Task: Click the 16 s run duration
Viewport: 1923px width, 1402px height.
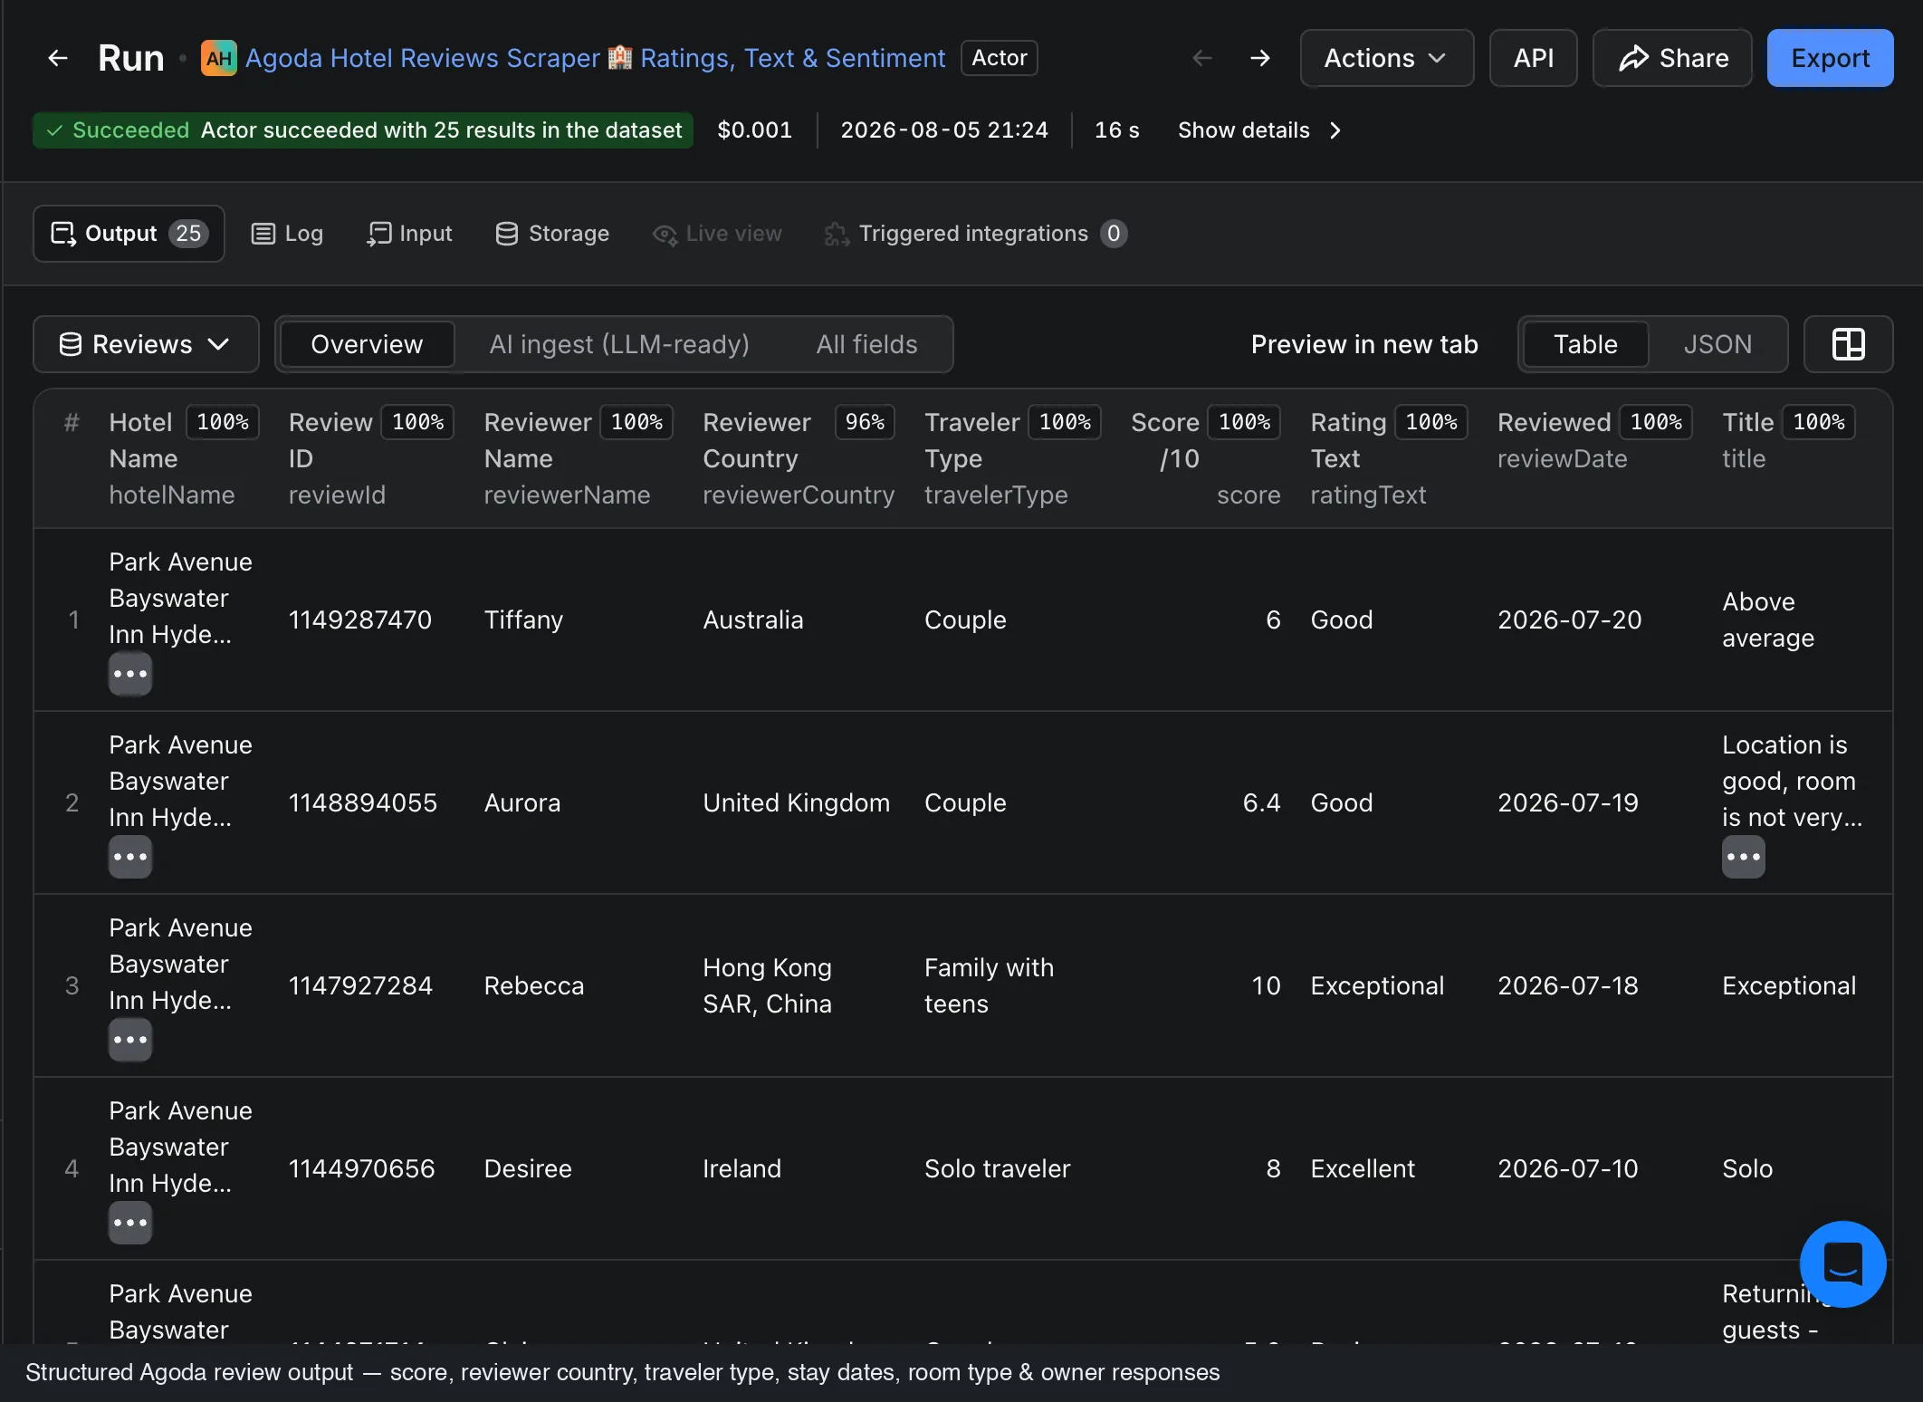Action: coord(1116,130)
